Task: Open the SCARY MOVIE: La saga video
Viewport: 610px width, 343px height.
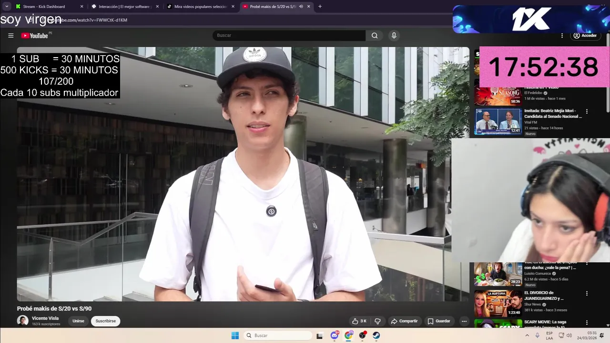Action: pyautogui.click(x=545, y=323)
